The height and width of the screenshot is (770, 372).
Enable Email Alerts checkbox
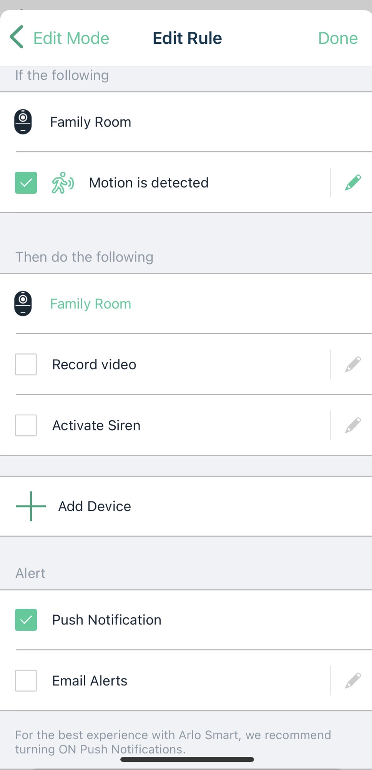tap(26, 680)
